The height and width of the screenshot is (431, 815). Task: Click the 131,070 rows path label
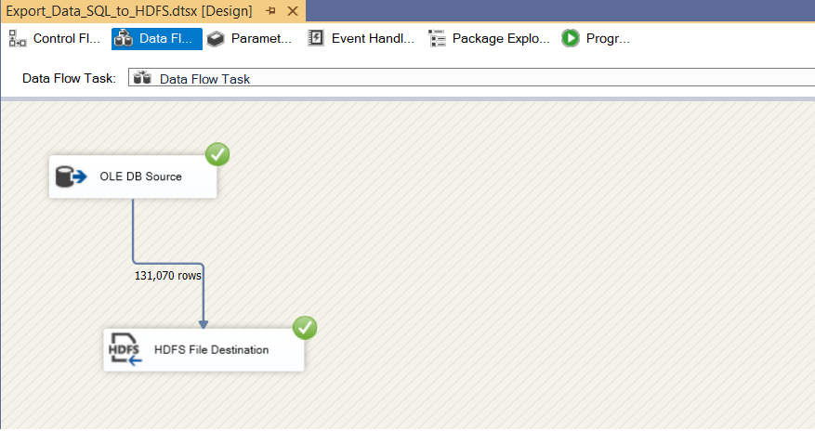pos(168,275)
